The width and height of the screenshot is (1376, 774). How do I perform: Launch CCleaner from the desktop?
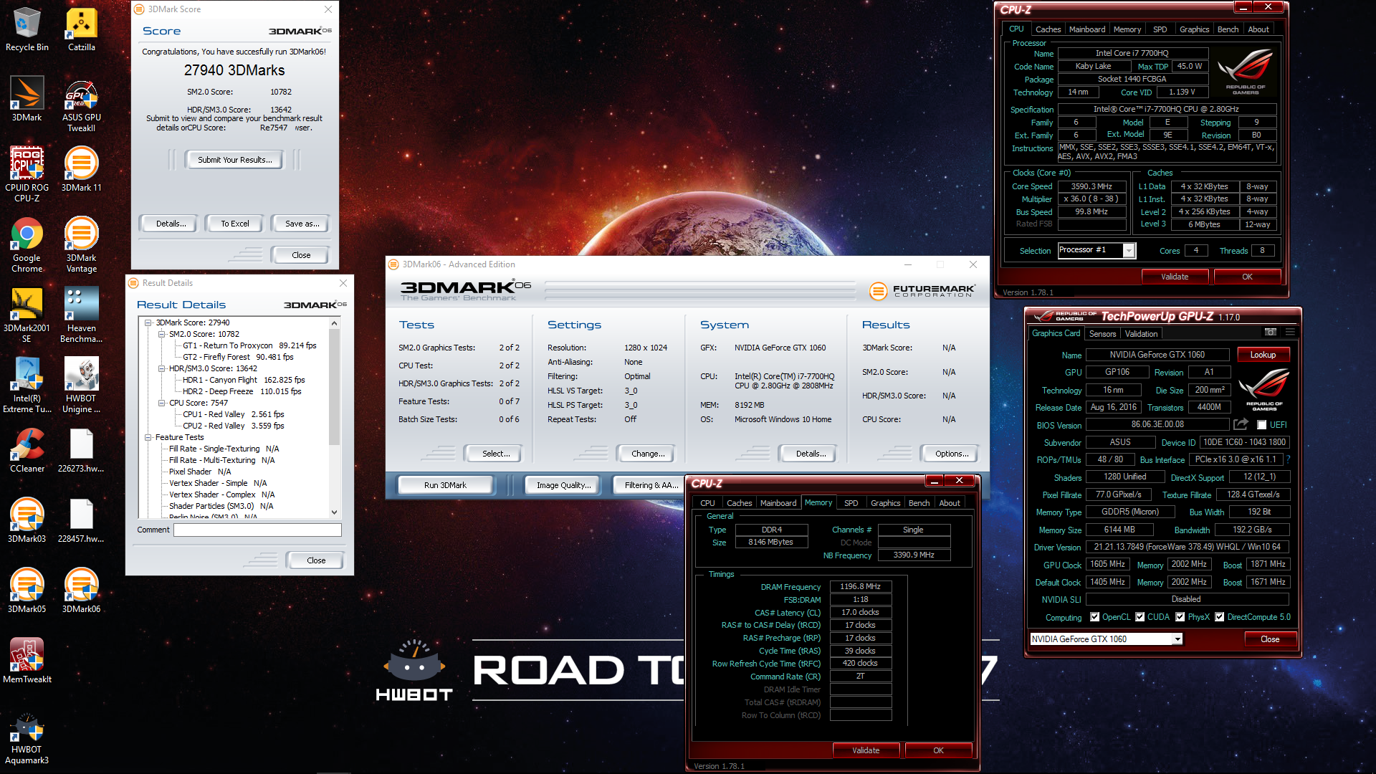[x=27, y=450]
